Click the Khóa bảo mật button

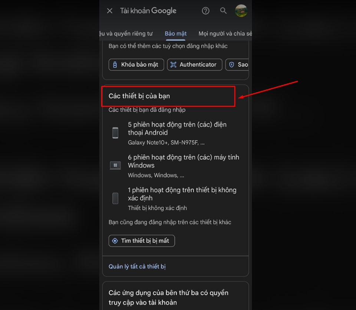point(136,64)
